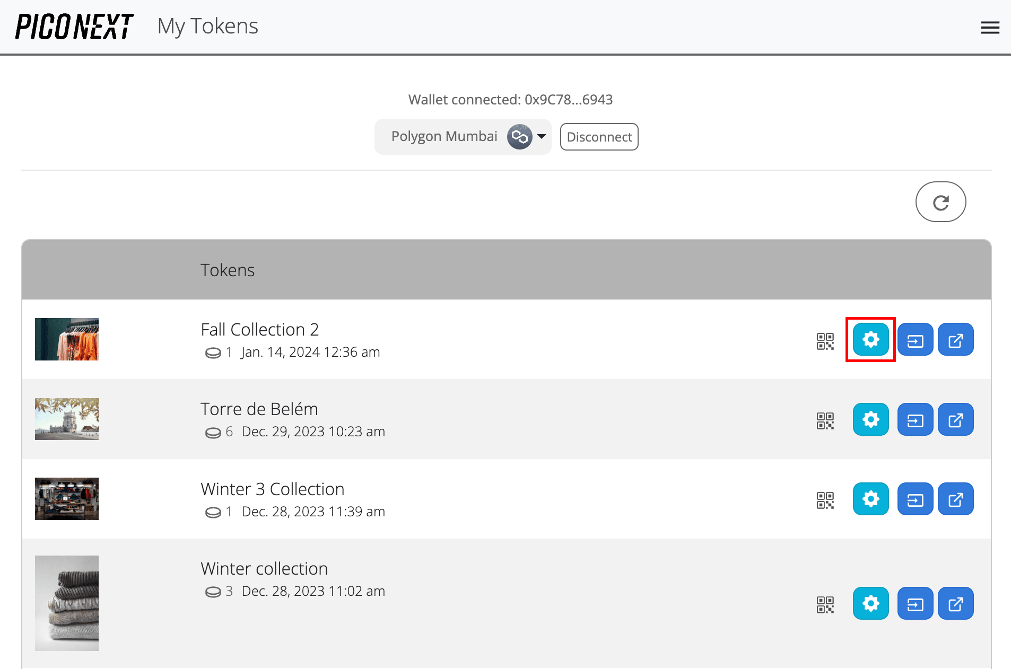
Task: Open settings for Winter 3 Collection
Action: pos(870,499)
